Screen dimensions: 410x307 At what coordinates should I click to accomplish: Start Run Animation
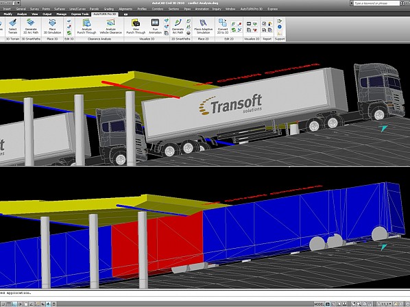tap(155, 27)
